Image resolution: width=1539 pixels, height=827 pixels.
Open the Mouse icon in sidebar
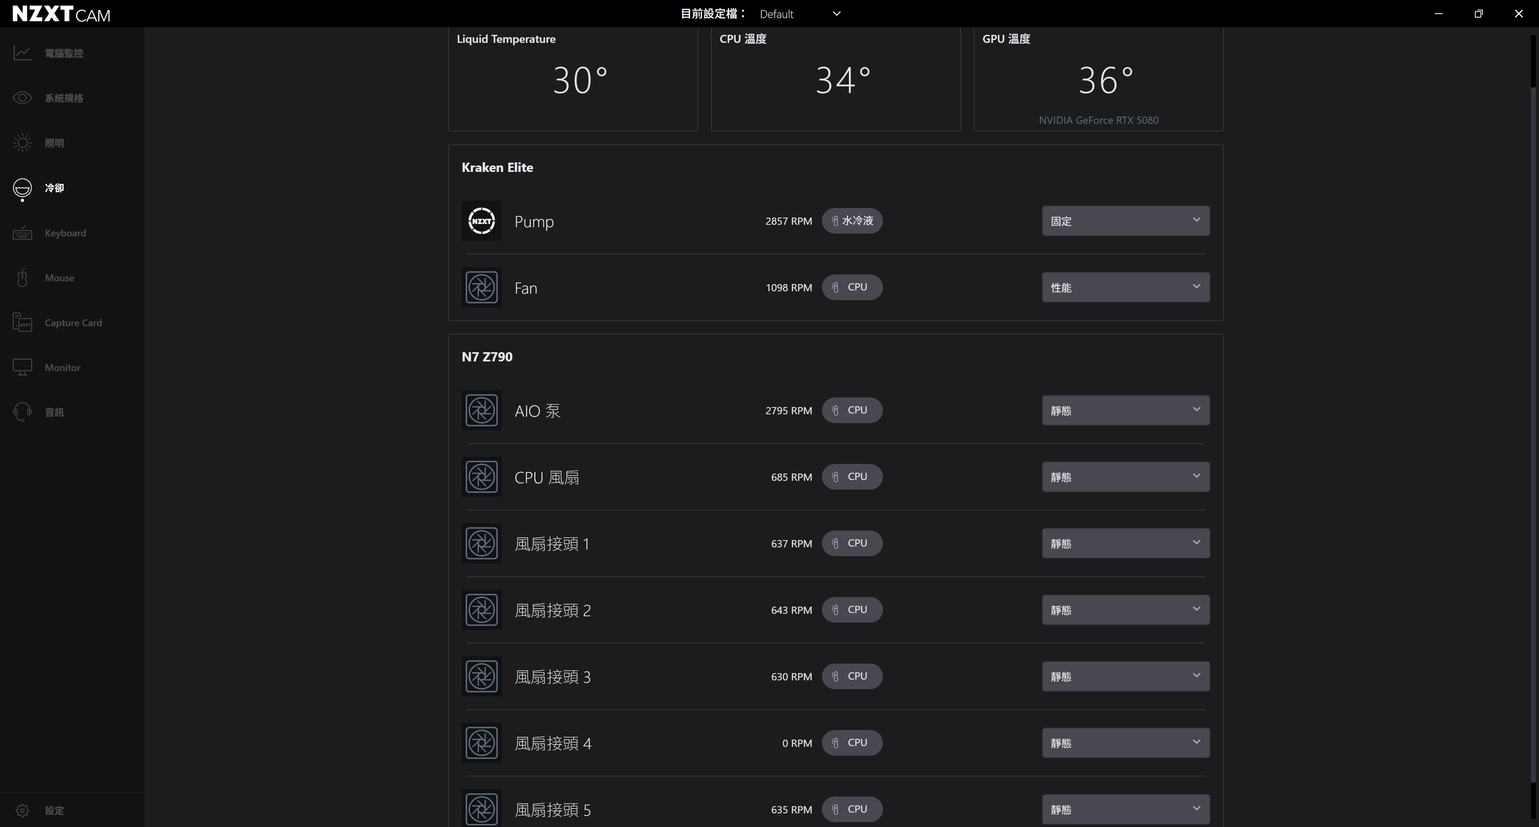pos(22,278)
